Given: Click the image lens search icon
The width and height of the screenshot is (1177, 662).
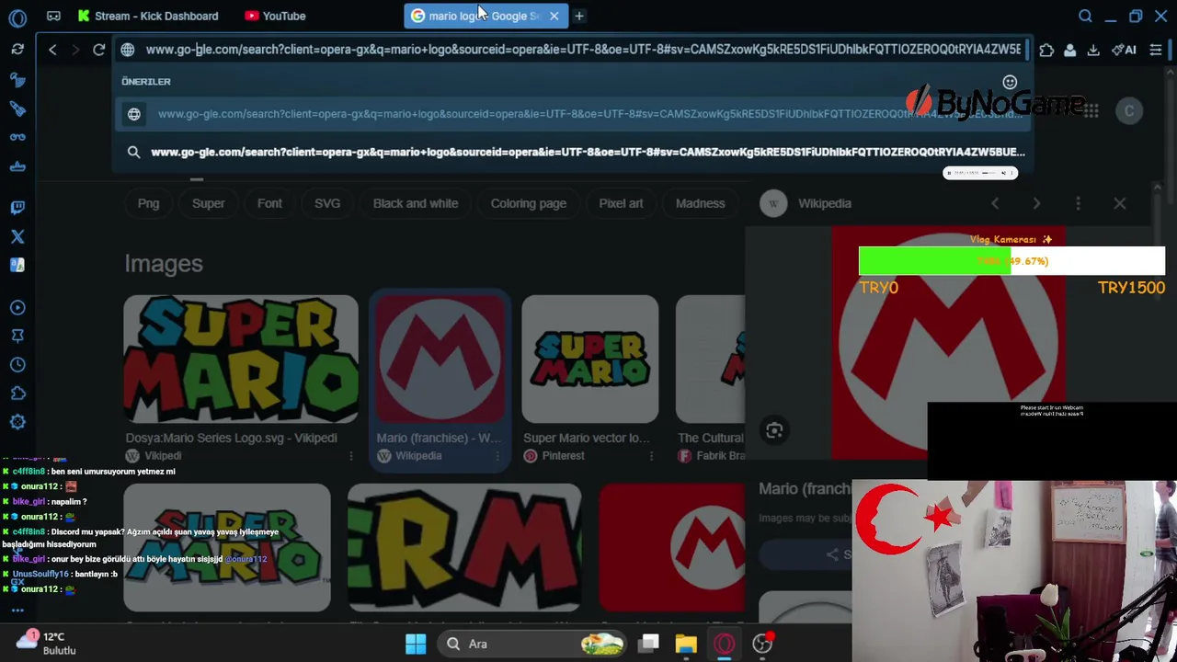Looking at the screenshot, I should pyautogui.click(x=774, y=430).
